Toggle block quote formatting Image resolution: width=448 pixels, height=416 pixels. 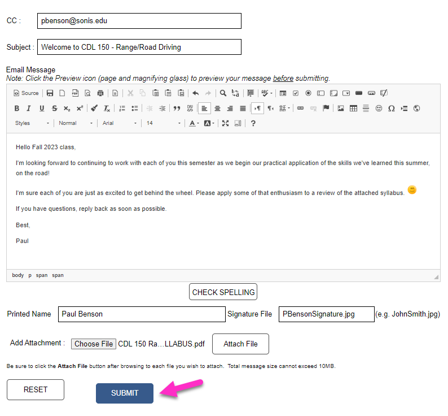pyautogui.click(x=177, y=108)
